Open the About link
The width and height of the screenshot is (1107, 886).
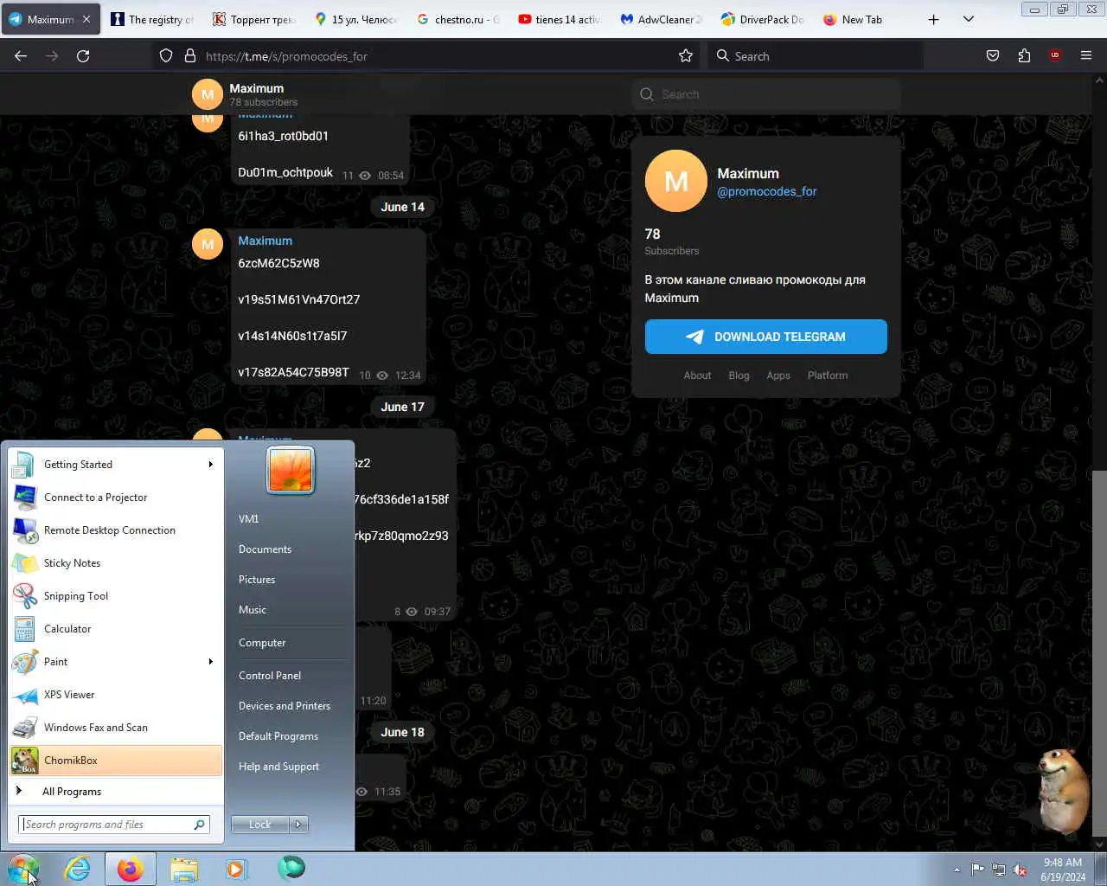pos(697,376)
